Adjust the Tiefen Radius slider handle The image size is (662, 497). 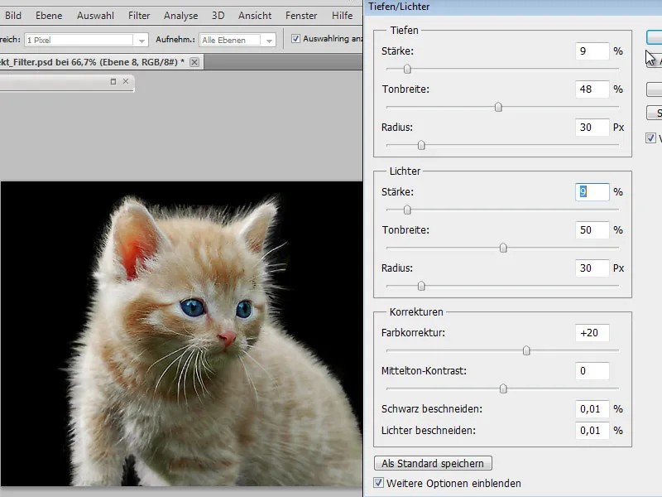click(x=421, y=146)
